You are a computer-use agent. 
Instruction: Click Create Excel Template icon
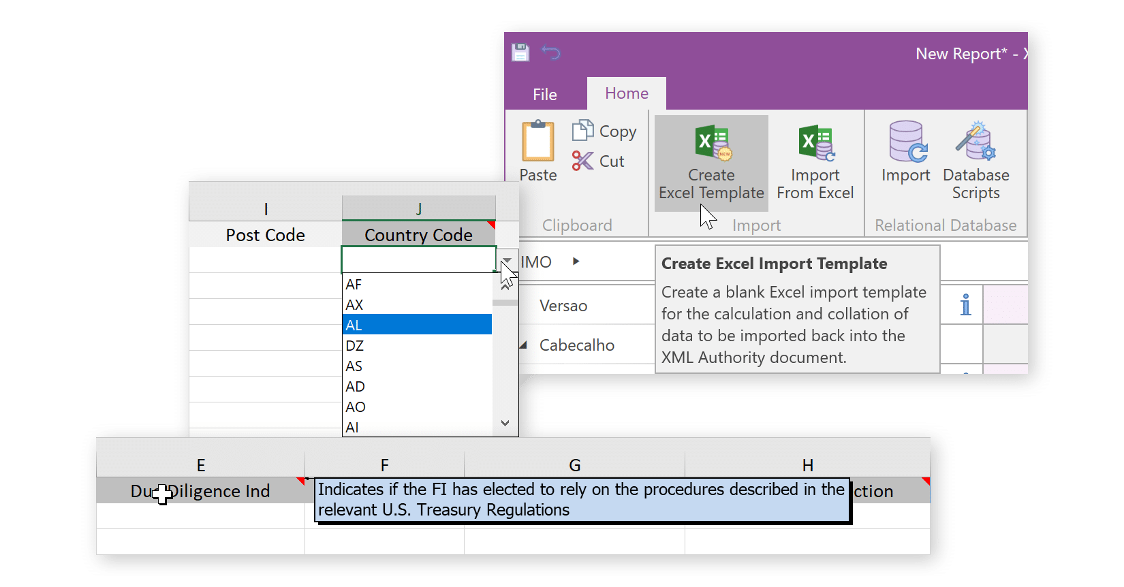click(713, 144)
